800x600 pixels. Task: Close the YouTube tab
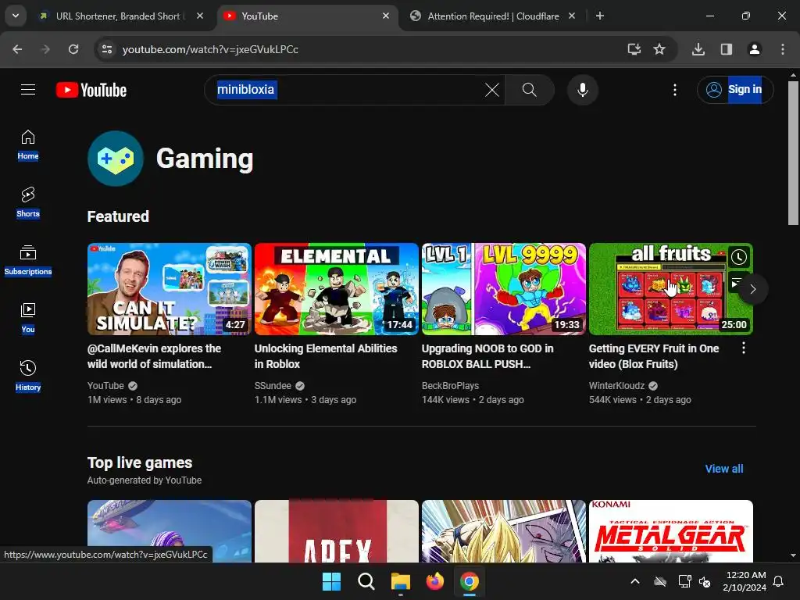[x=386, y=16]
